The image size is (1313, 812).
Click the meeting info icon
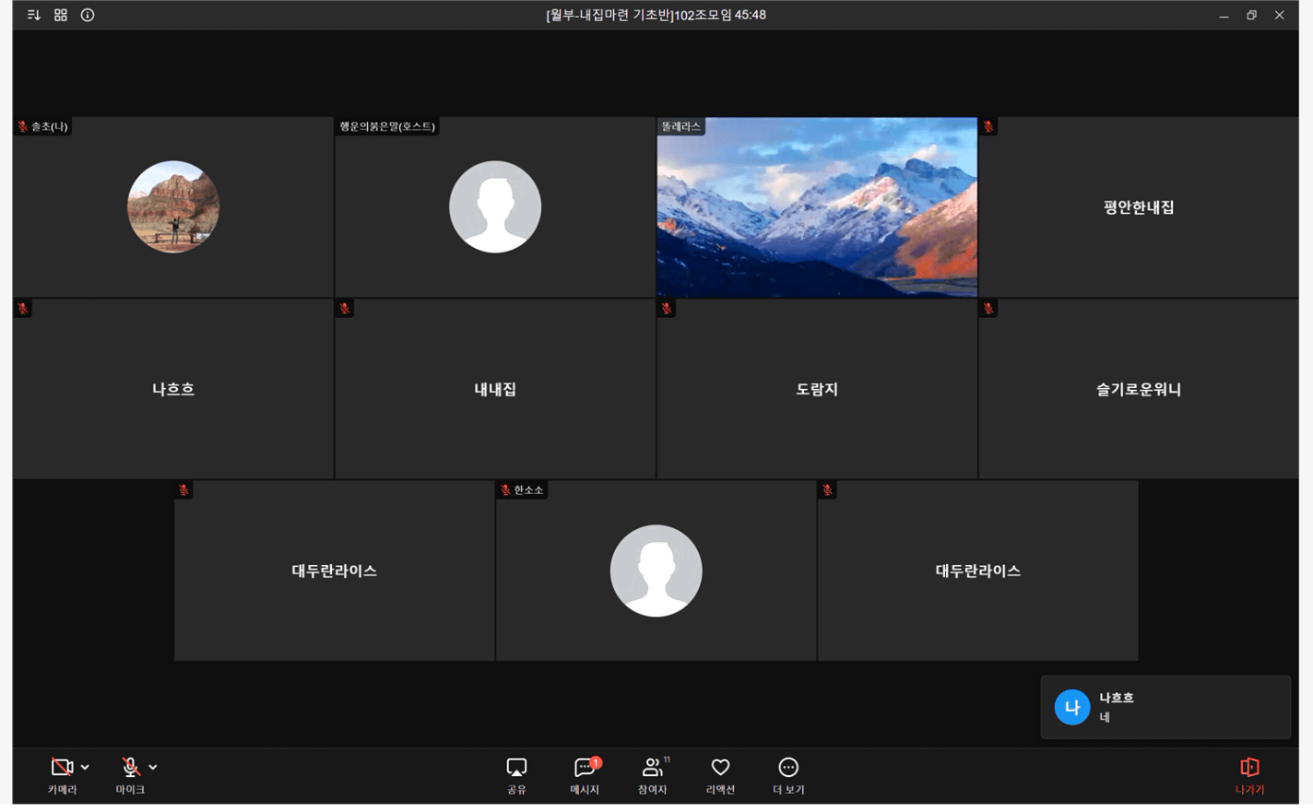(x=88, y=15)
